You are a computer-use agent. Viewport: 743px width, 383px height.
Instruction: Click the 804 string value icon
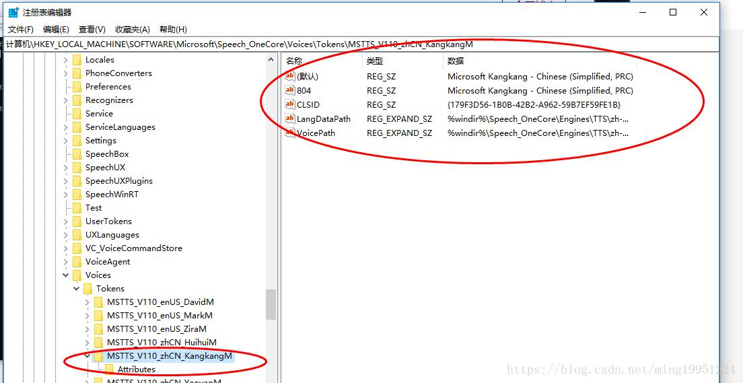coord(290,91)
